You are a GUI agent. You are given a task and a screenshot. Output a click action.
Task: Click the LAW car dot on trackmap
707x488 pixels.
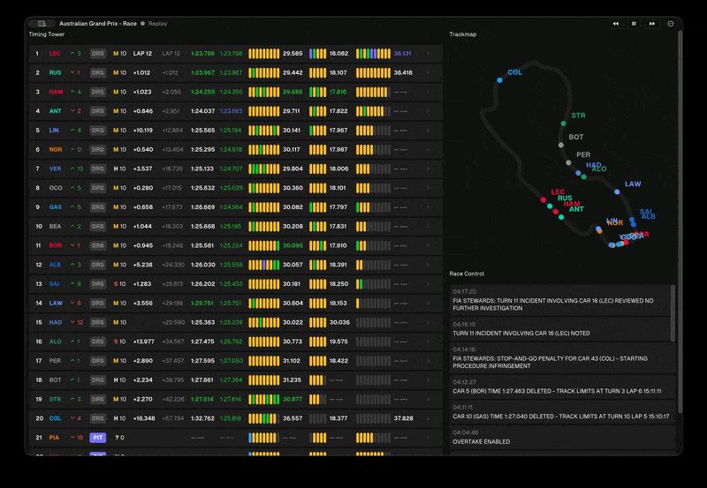[x=617, y=191]
